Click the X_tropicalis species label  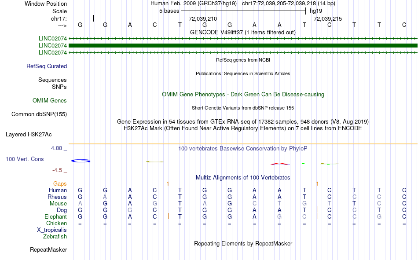click(x=52, y=230)
